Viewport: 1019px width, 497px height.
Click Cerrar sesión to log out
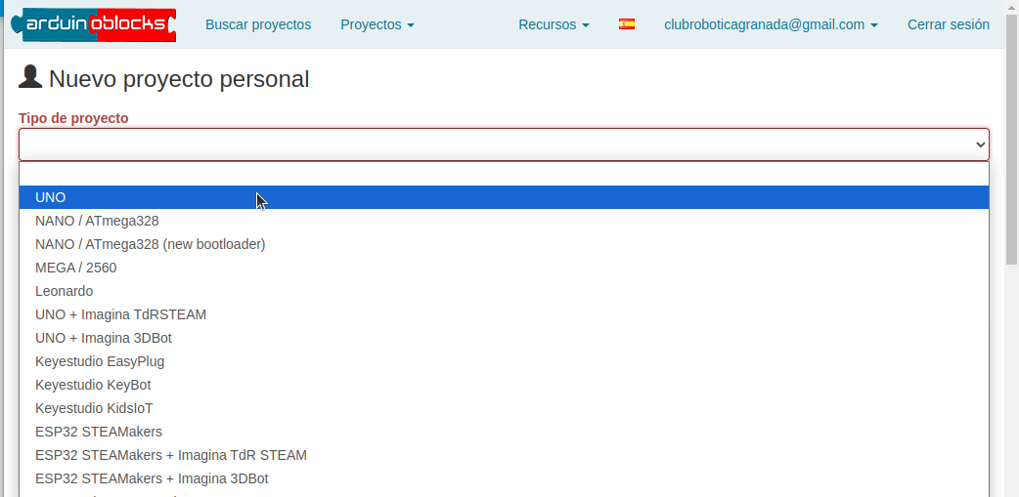click(948, 24)
